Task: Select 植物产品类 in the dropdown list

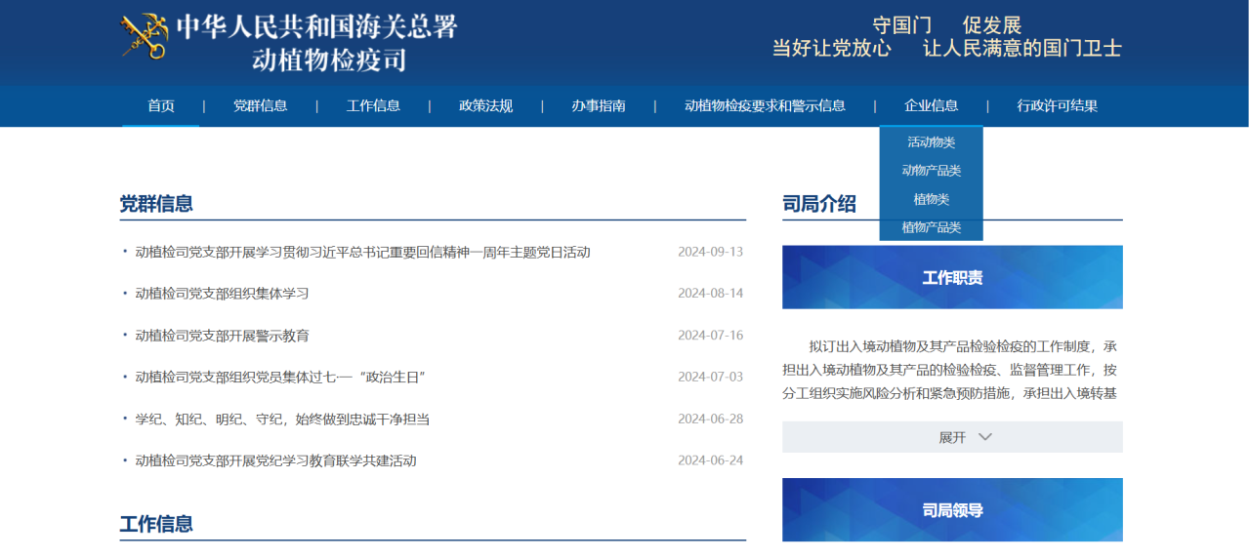Action: (931, 227)
